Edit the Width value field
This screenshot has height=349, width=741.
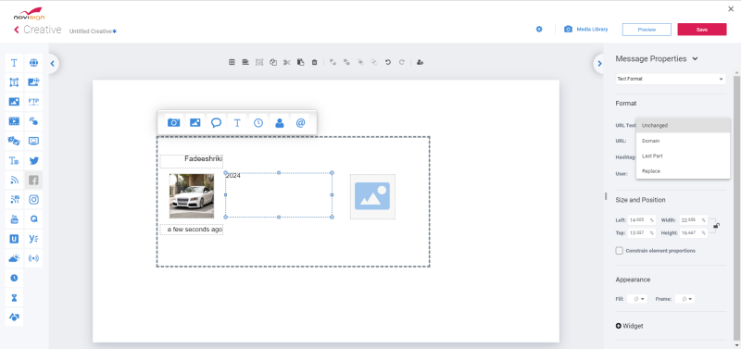pos(693,220)
